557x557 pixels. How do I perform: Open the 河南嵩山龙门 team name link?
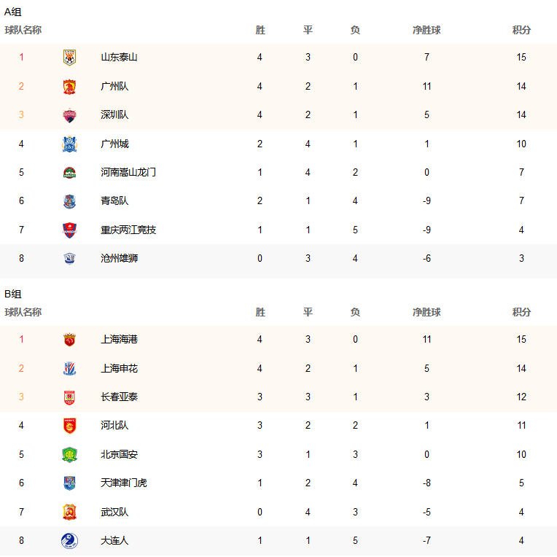(x=128, y=172)
